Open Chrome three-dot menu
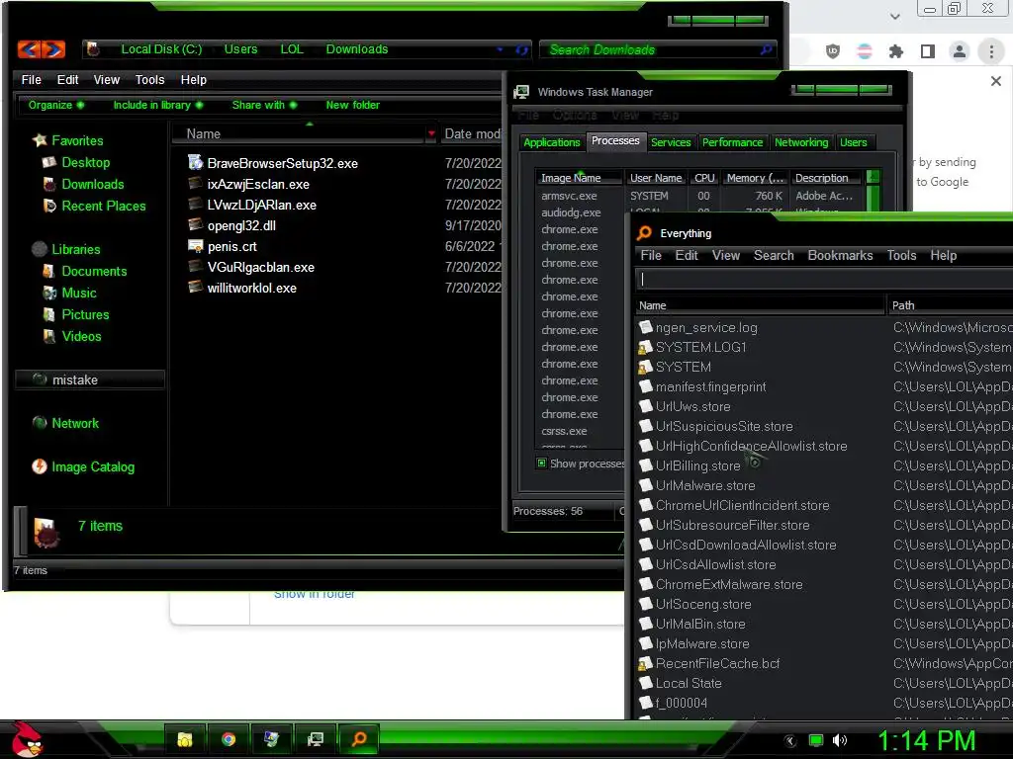1013x759 pixels. tap(991, 51)
